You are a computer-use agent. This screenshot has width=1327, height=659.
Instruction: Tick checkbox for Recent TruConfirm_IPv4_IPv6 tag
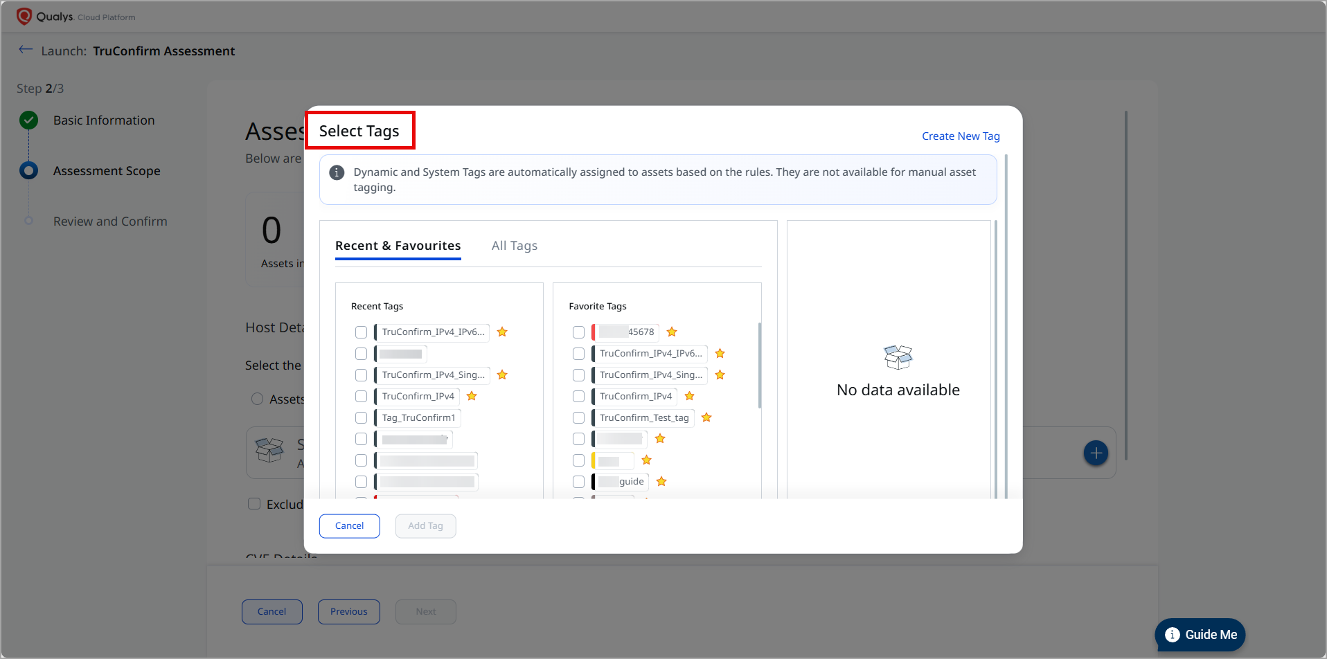click(x=361, y=332)
